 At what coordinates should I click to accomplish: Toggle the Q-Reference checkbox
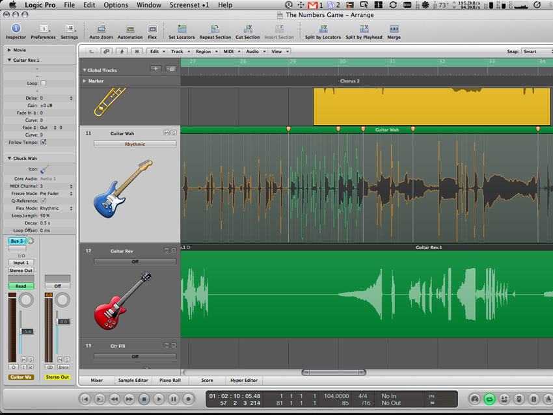(44, 200)
